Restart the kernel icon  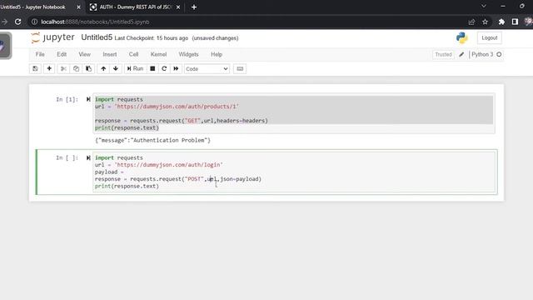coord(164,68)
